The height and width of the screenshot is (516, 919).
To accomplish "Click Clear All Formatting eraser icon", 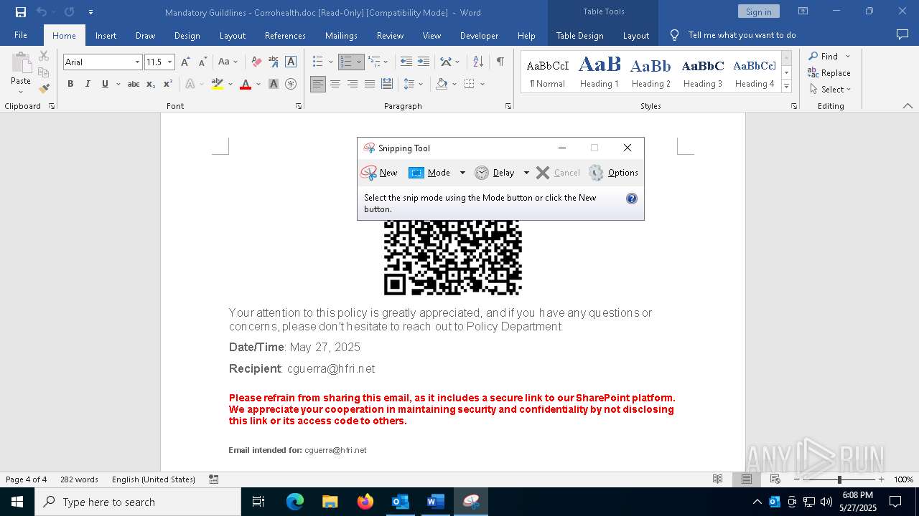I will click(256, 62).
